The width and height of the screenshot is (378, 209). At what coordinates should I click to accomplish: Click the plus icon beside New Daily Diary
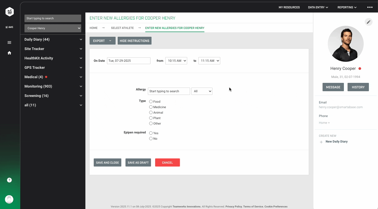coord(321,142)
